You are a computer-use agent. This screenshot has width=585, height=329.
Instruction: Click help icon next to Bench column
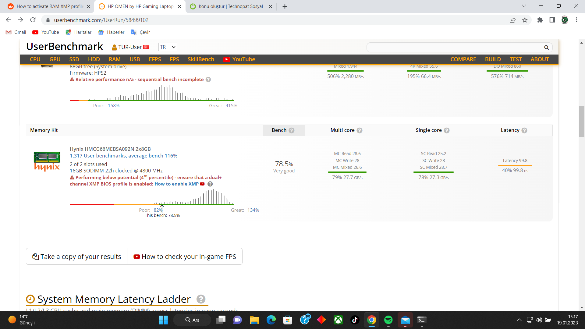292,130
